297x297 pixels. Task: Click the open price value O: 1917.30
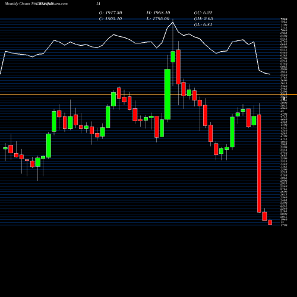tap(110, 13)
